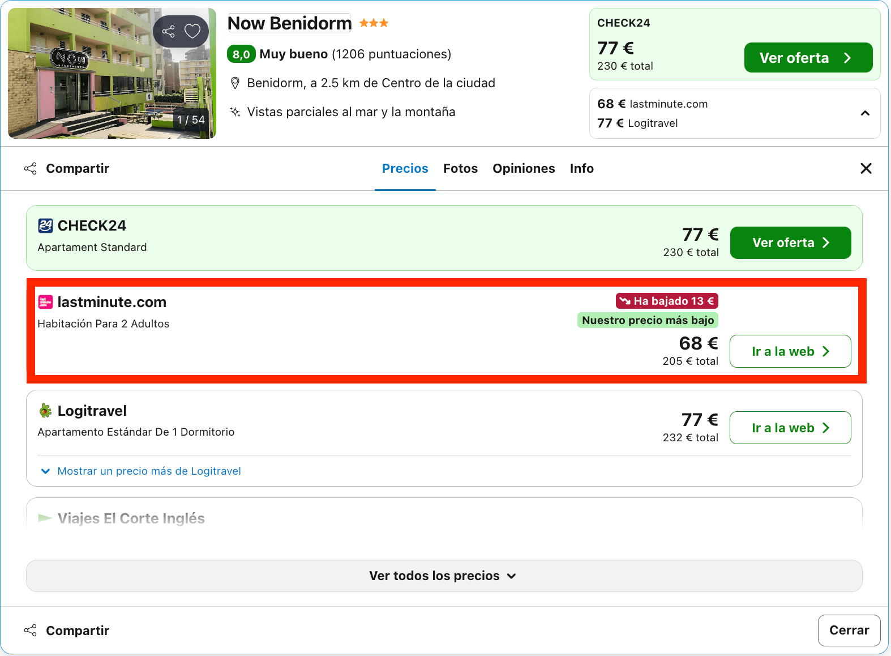This screenshot has width=891, height=656.
Task: Click the three-star hotel rating
Action: 374,23
